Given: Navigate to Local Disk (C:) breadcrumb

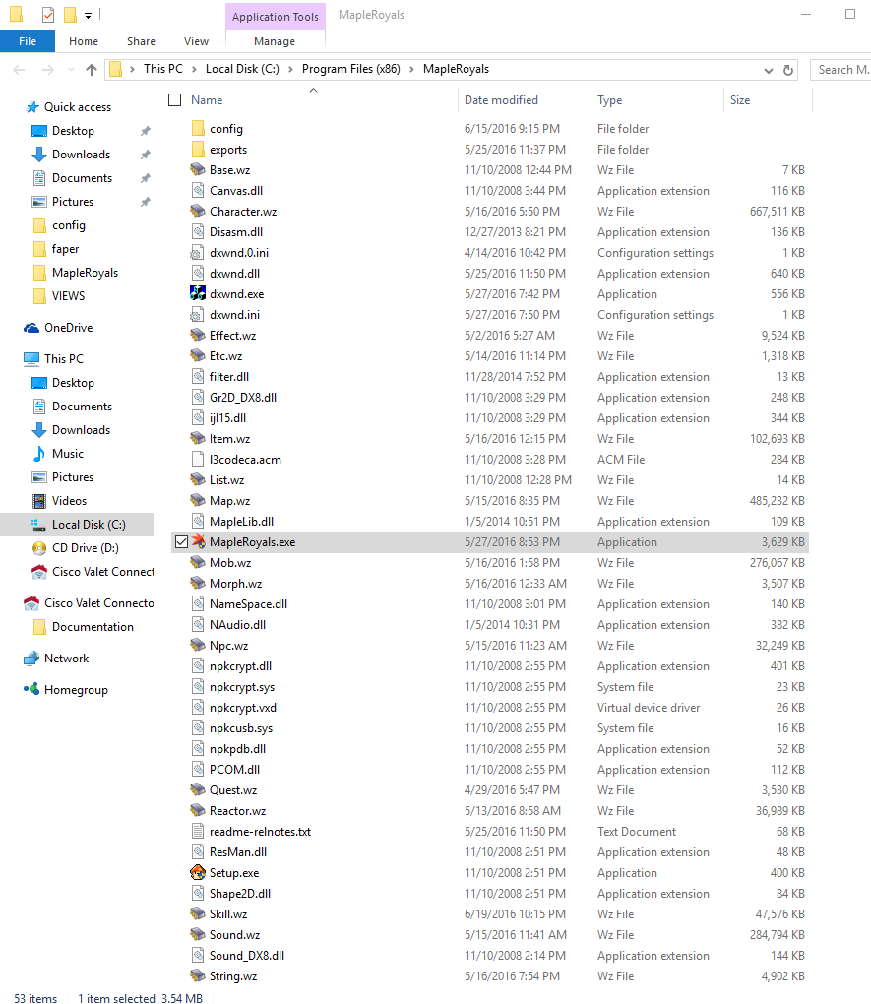Looking at the screenshot, I should (x=242, y=69).
